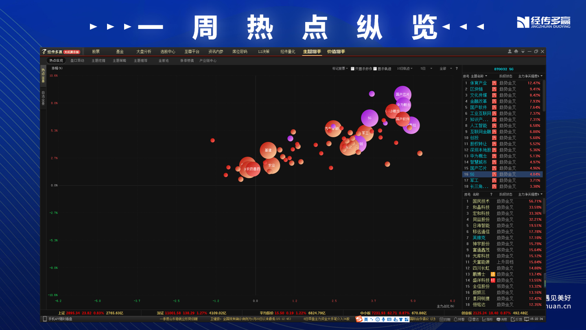The height and width of the screenshot is (330, 586).
Task: Click the history icon in the 华为概念 row
Action: [x=494, y=156]
